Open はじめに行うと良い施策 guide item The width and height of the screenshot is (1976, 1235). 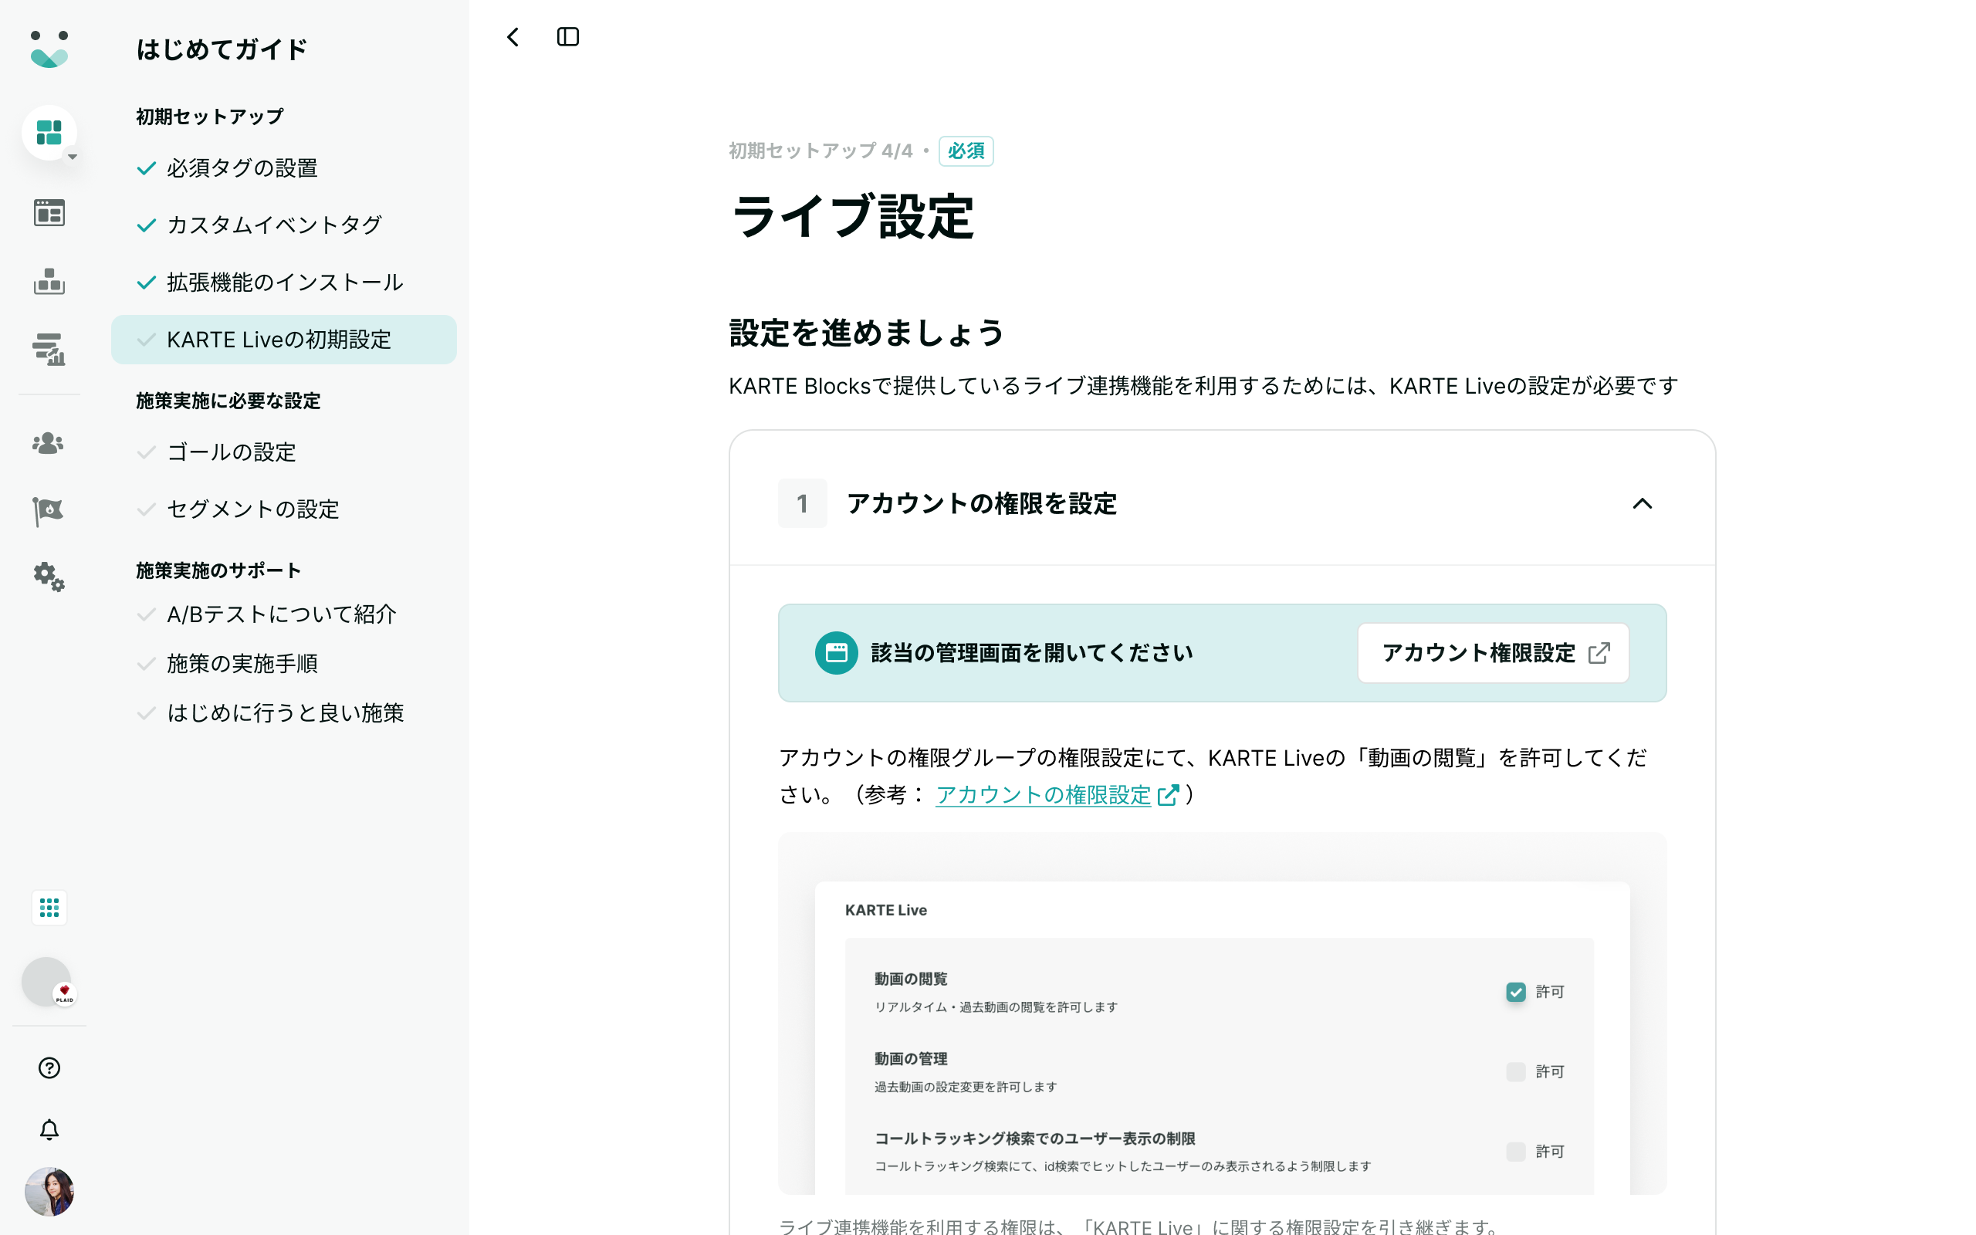pyautogui.click(x=283, y=713)
